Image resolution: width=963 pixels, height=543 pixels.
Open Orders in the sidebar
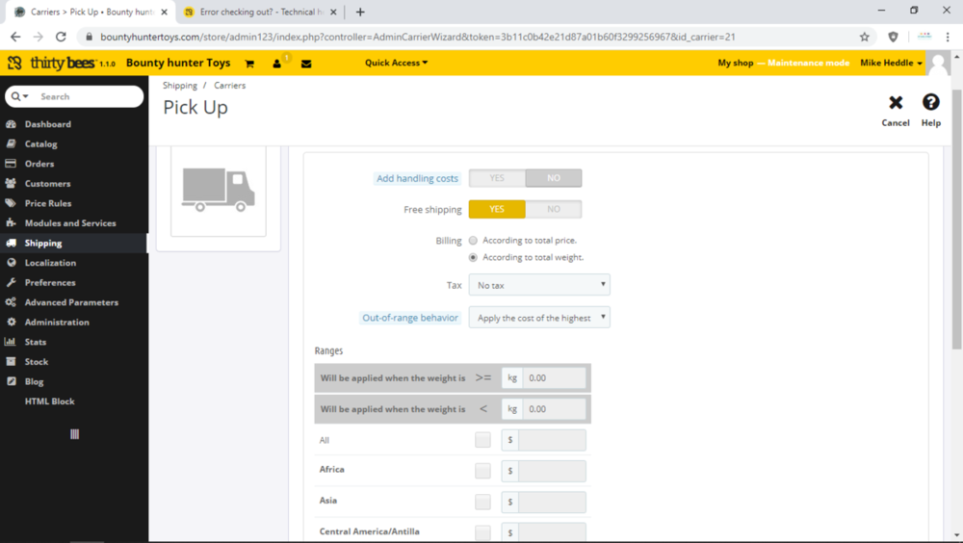pos(39,164)
